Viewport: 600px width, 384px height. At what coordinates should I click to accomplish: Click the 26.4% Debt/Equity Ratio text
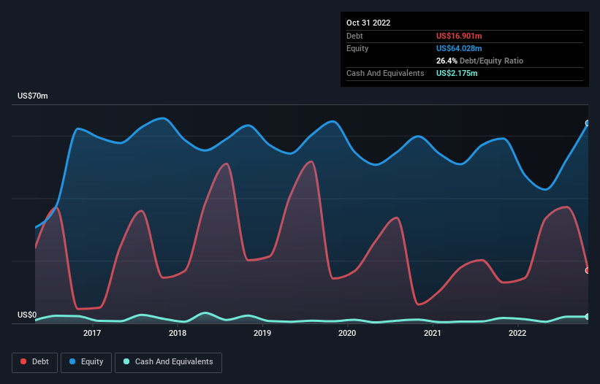479,61
